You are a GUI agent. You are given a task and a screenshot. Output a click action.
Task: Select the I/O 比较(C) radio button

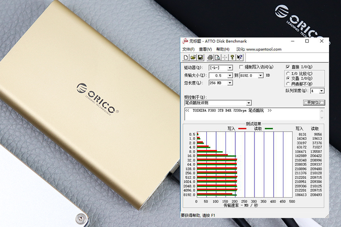(x=288, y=74)
